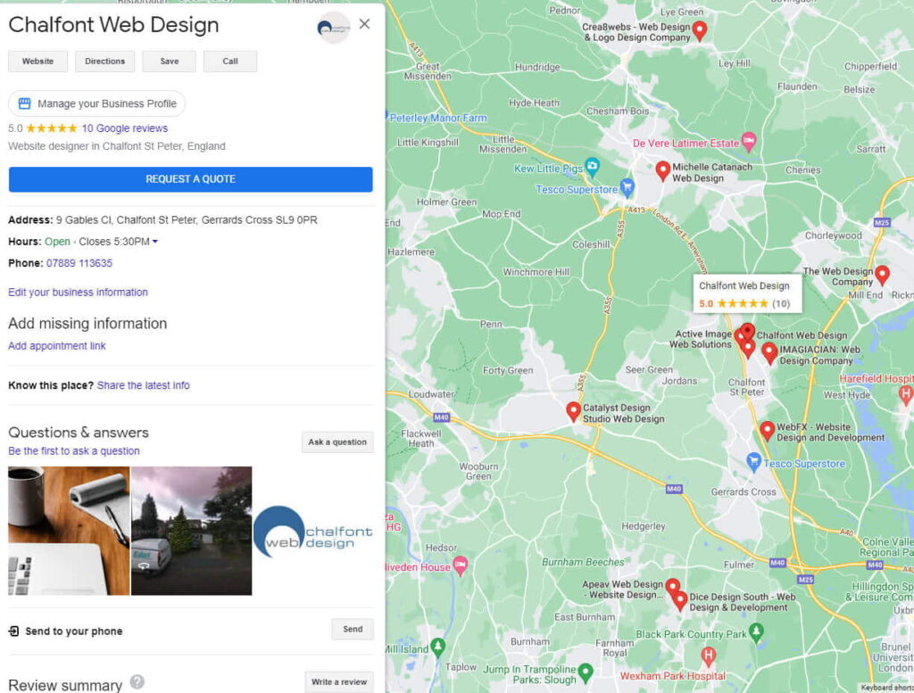The height and width of the screenshot is (693, 914).
Task: Click the storefront icon in Manage profile
Action: pos(24,103)
